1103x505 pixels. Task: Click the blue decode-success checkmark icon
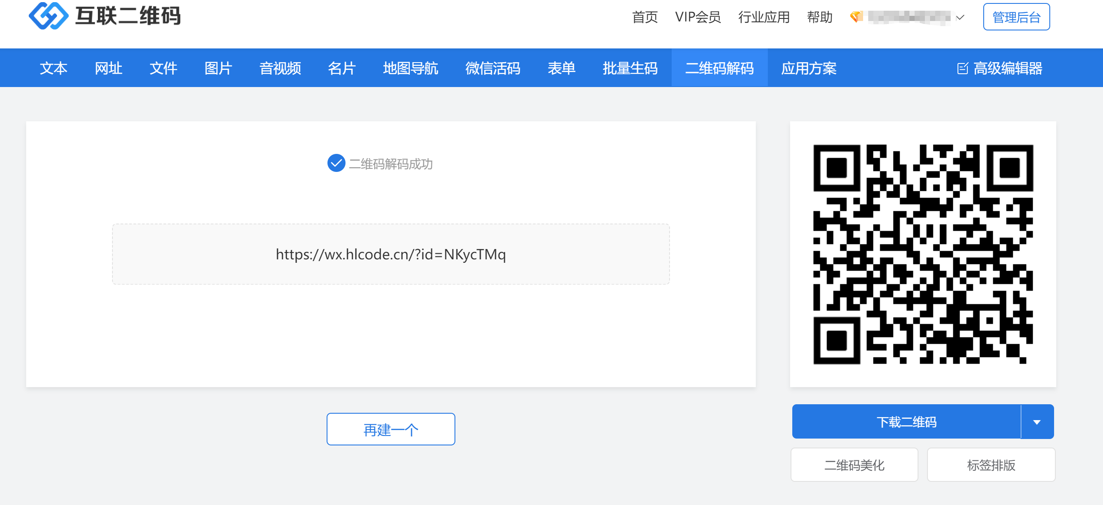click(336, 163)
